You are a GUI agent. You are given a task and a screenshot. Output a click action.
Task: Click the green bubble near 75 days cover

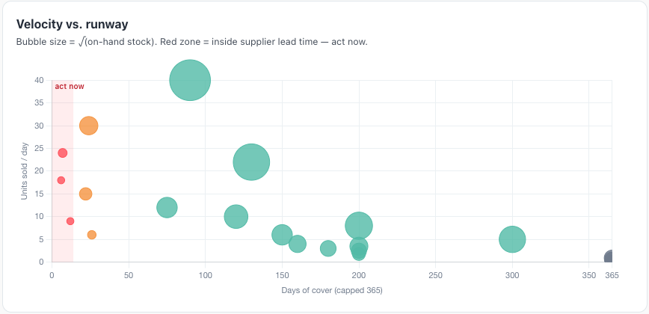(167, 208)
